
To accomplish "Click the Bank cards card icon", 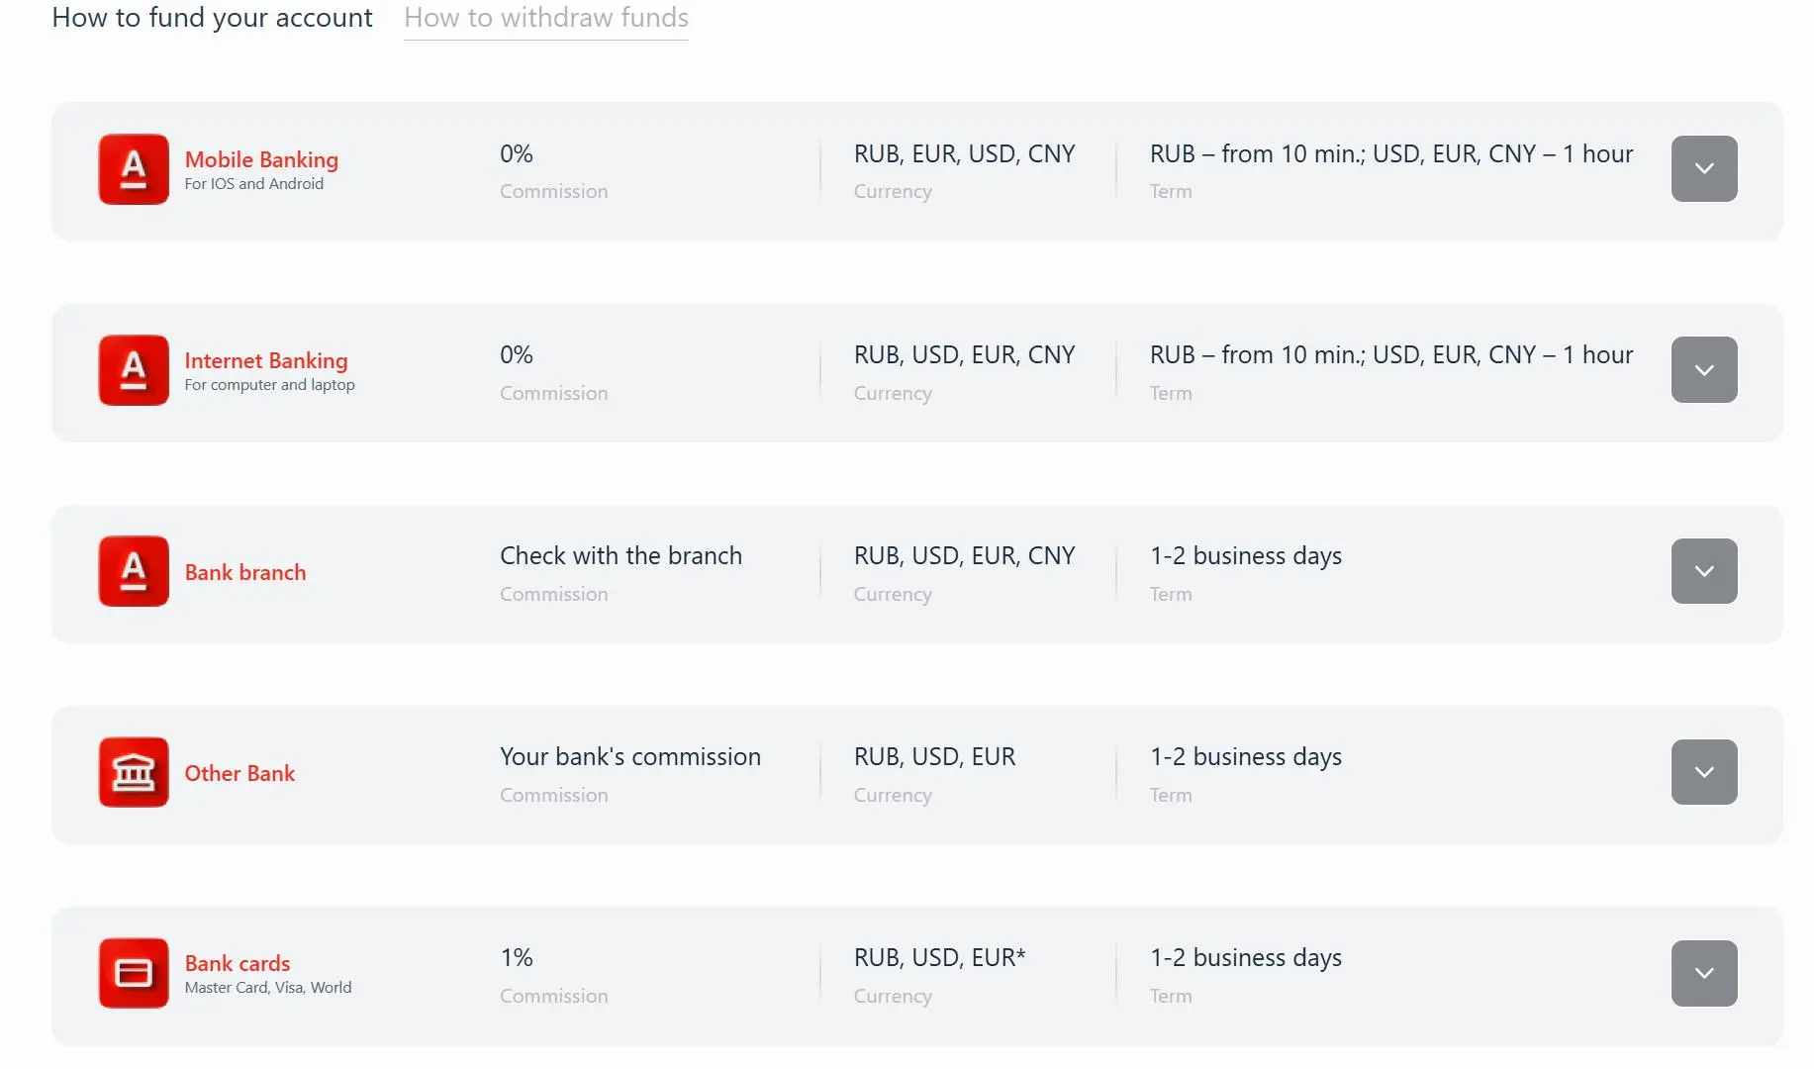I will 134,973.
